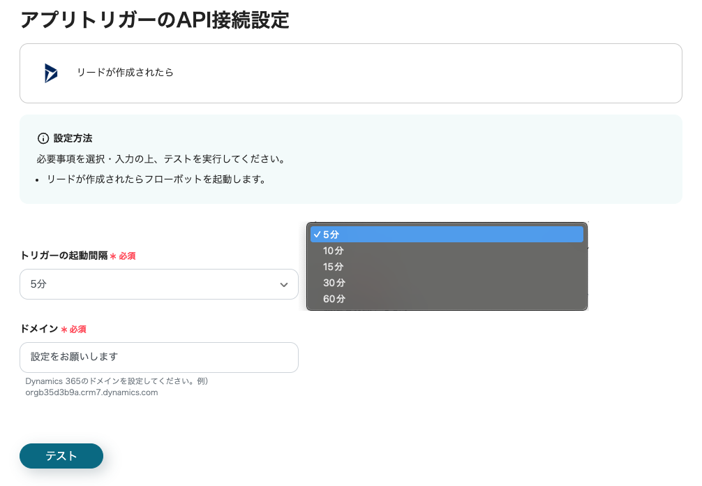Open the トリガーの起動間隔 select box
The height and width of the screenshot is (486, 702).
pyautogui.click(x=158, y=284)
